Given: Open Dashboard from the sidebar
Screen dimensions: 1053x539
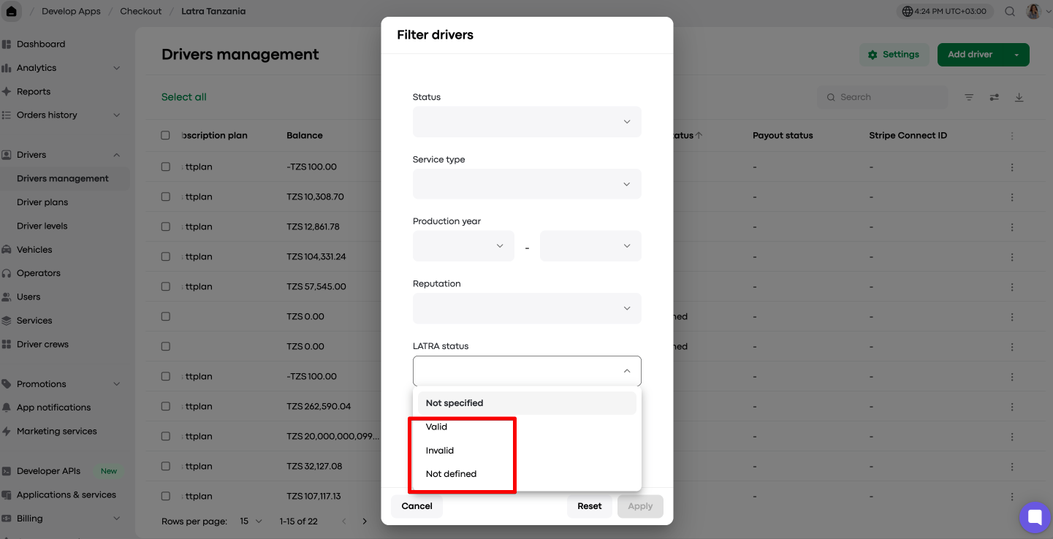Looking at the screenshot, I should pyautogui.click(x=41, y=44).
